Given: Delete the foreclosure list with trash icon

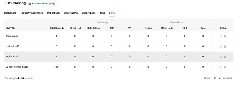Looking at the screenshot, I should tap(225, 36).
